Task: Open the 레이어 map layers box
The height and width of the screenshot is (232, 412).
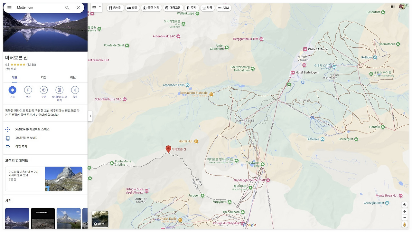Action: tap(100, 219)
